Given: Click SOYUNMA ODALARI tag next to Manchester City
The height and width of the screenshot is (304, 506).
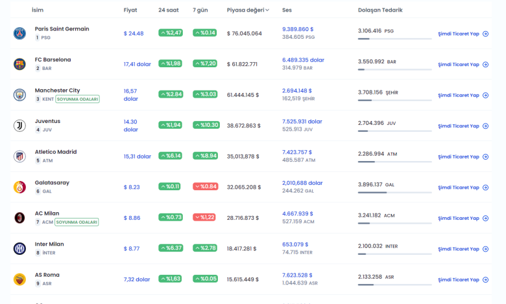Looking at the screenshot, I should 77,99.
